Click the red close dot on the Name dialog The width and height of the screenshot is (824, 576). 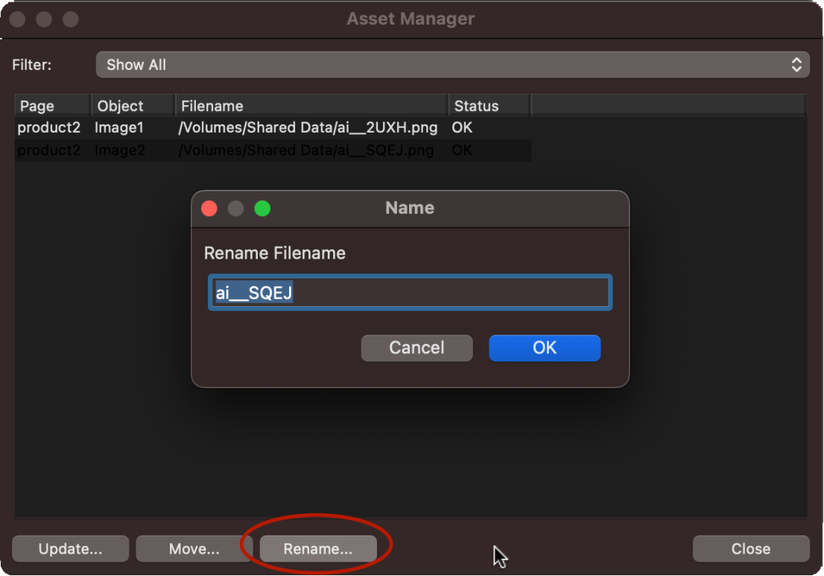(209, 209)
